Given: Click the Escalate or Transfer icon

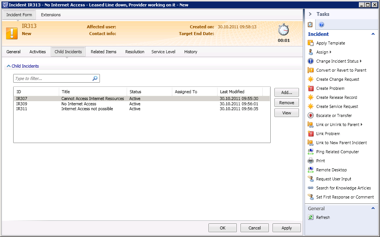Looking at the screenshot, I should coord(311,115).
